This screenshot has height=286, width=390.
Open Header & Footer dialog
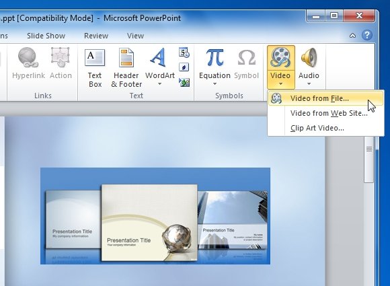click(126, 68)
